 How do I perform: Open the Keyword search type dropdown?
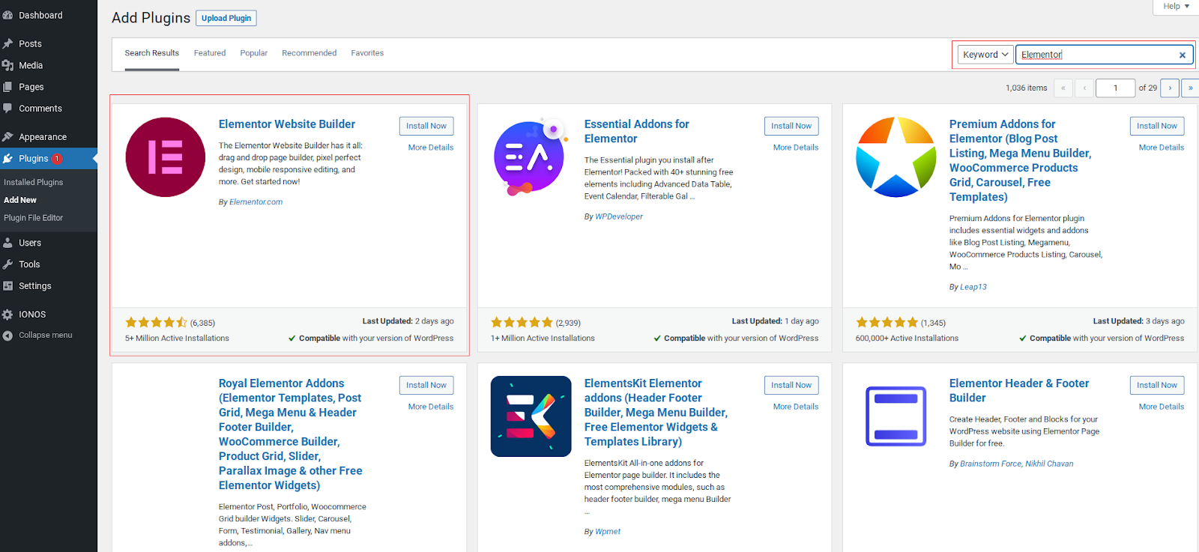pos(985,55)
